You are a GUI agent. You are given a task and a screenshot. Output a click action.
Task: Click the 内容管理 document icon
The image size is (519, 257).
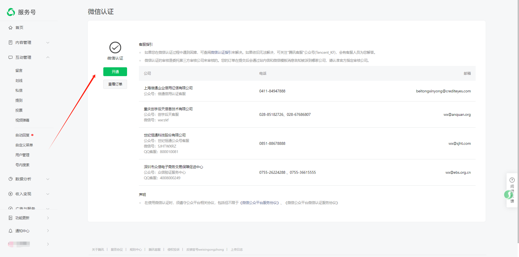[x=10, y=42]
